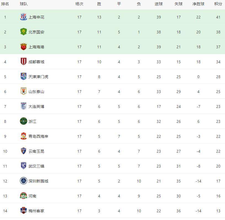Click the 场次 matches played header

pyautogui.click(x=79, y=4)
